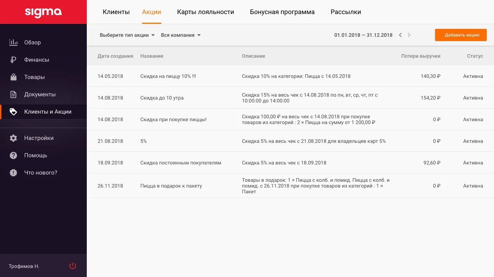The width and height of the screenshot is (494, 277).
Task: Expand the Вся компания dropdown
Action: point(181,35)
